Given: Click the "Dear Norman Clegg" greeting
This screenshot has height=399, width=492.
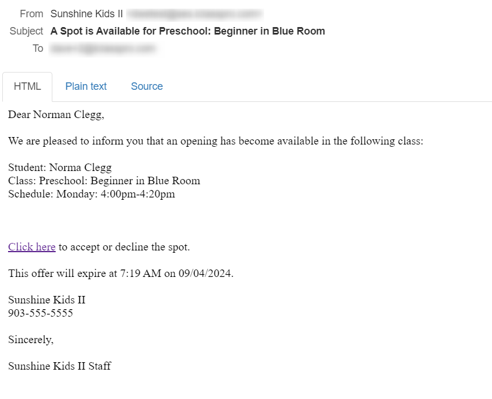Looking at the screenshot, I should [56, 115].
